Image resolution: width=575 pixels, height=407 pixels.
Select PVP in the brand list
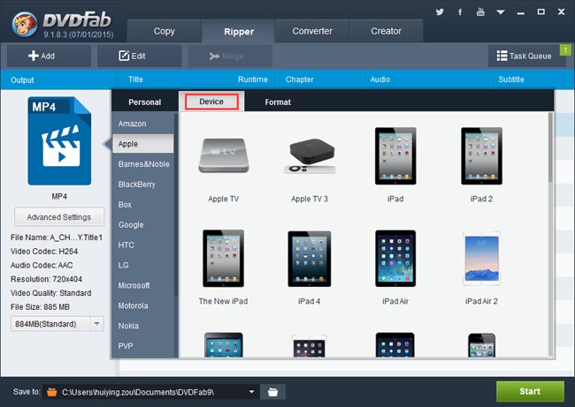pos(142,346)
